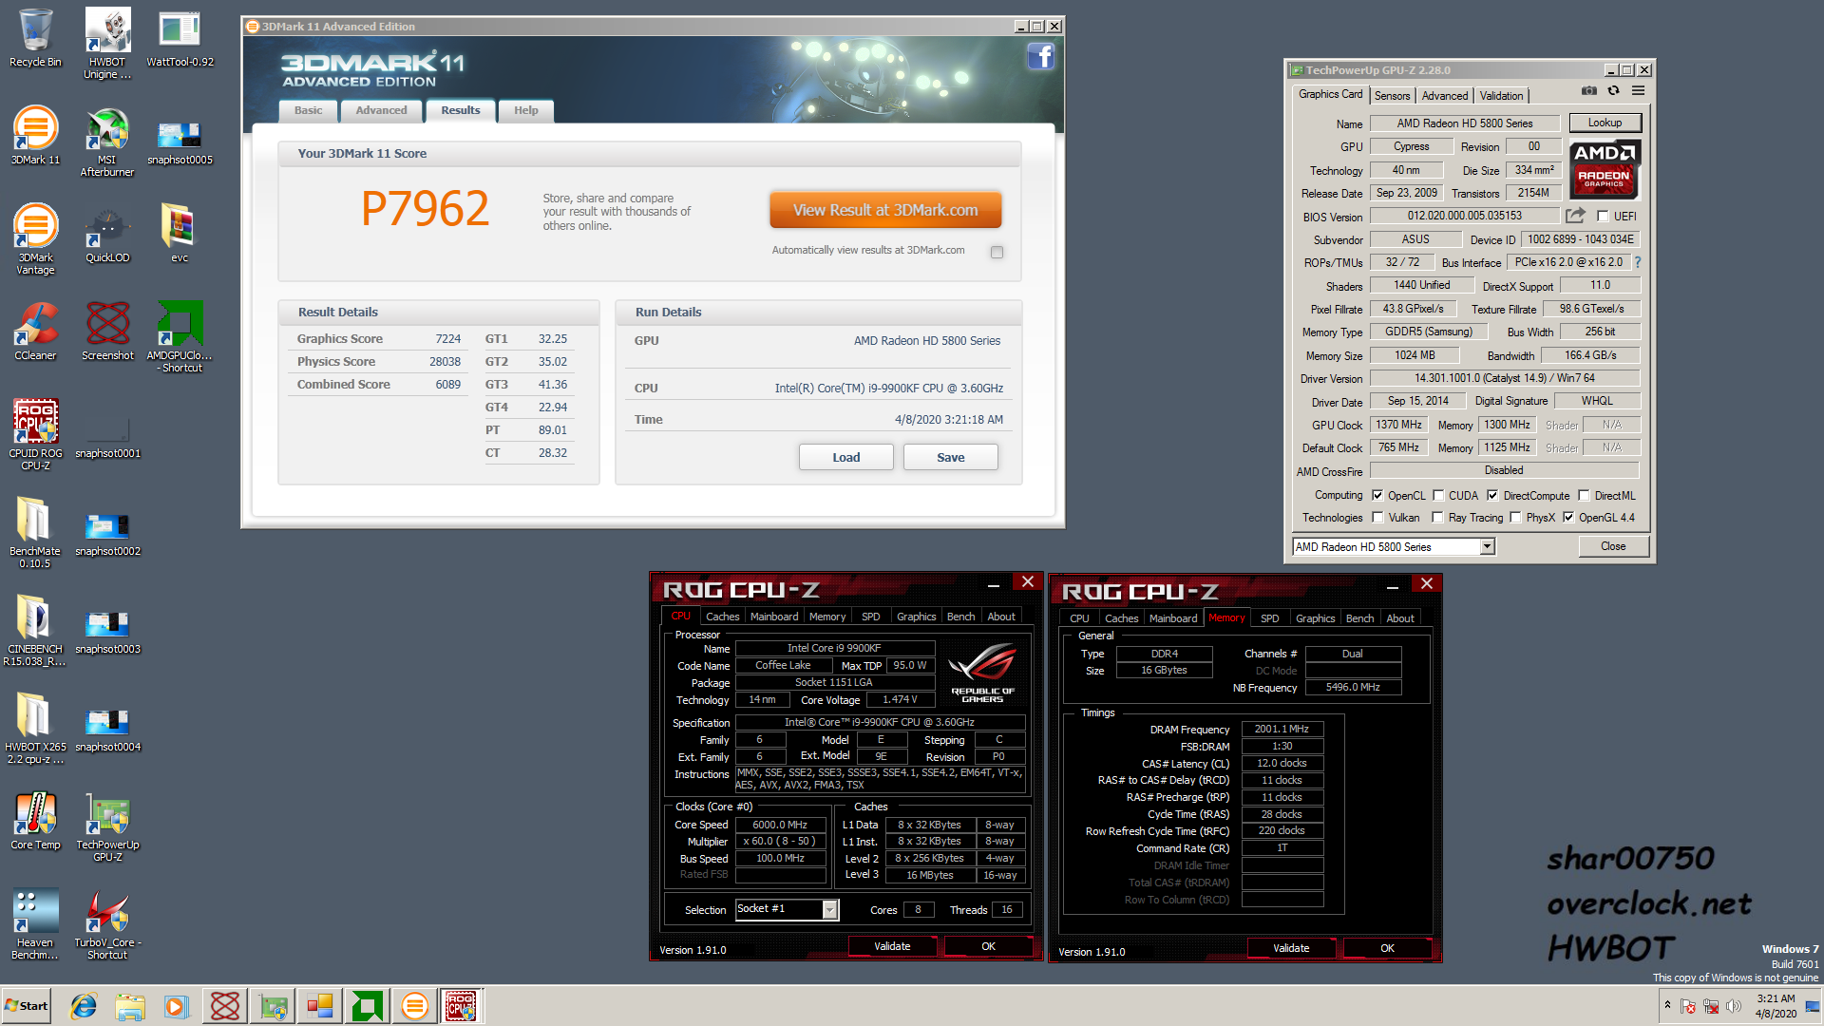Click Close button in GPU-Z
1824x1026 pixels.
[1613, 546]
